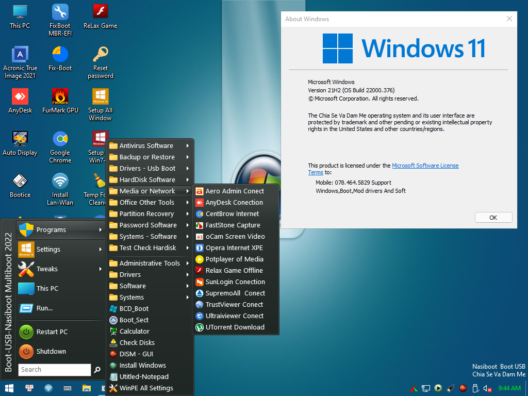The image size is (528, 396).
Task: Click Shutdown in the start menu
Action: (x=51, y=352)
